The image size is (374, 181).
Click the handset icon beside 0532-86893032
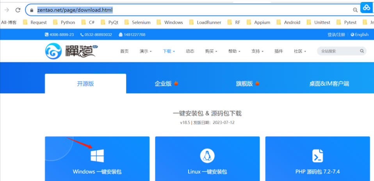82,35
